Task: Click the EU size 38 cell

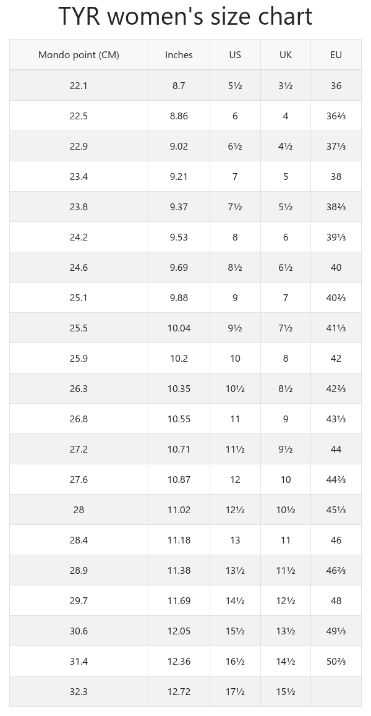Action: (x=336, y=177)
